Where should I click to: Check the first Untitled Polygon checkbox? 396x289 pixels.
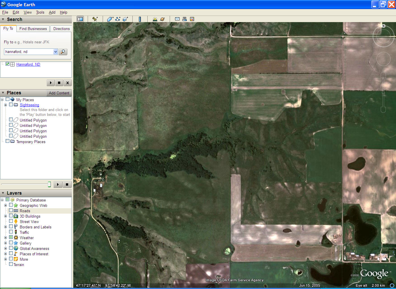(11, 120)
